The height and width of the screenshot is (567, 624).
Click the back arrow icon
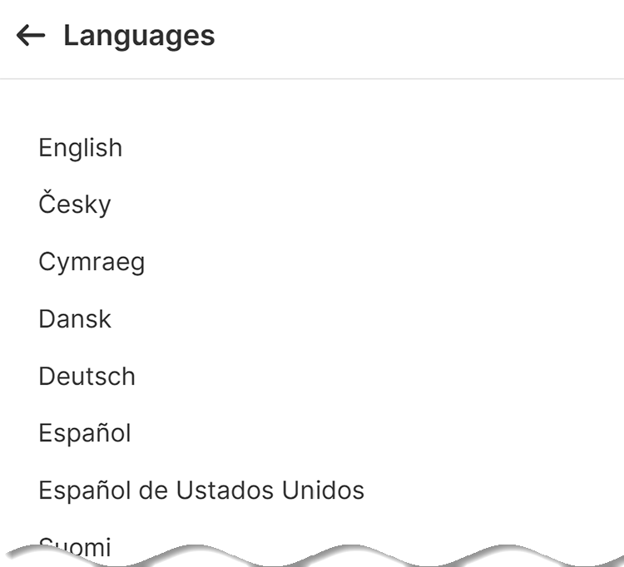pyautogui.click(x=31, y=36)
